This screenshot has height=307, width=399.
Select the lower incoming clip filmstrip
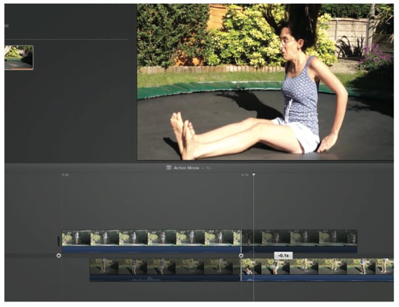(318, 266)
